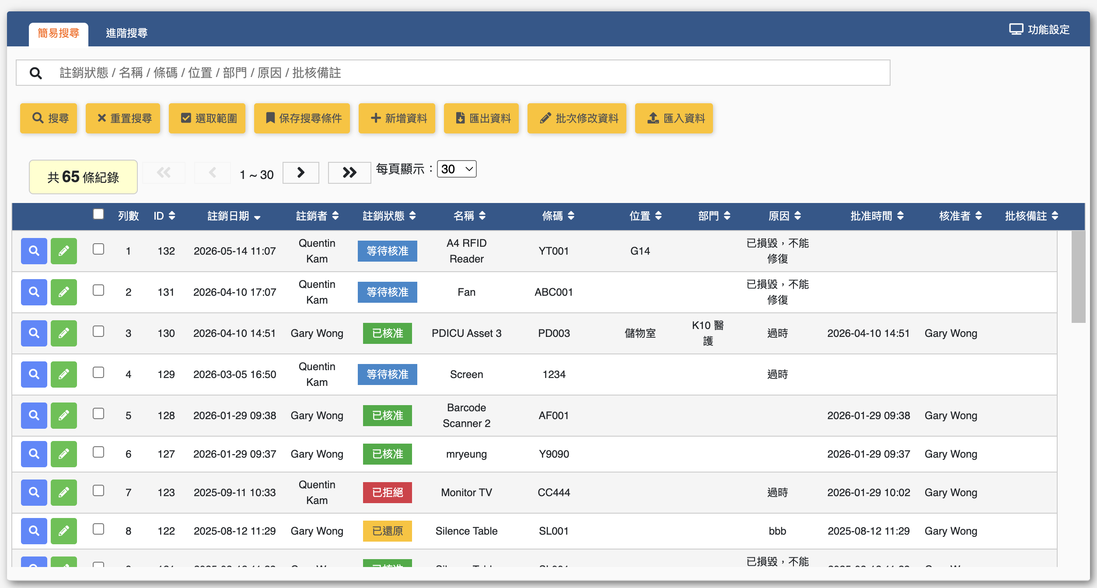This screenshot has height=588, width=1097.
Task: Click the 新增資料 button
Action: (397, 118)
